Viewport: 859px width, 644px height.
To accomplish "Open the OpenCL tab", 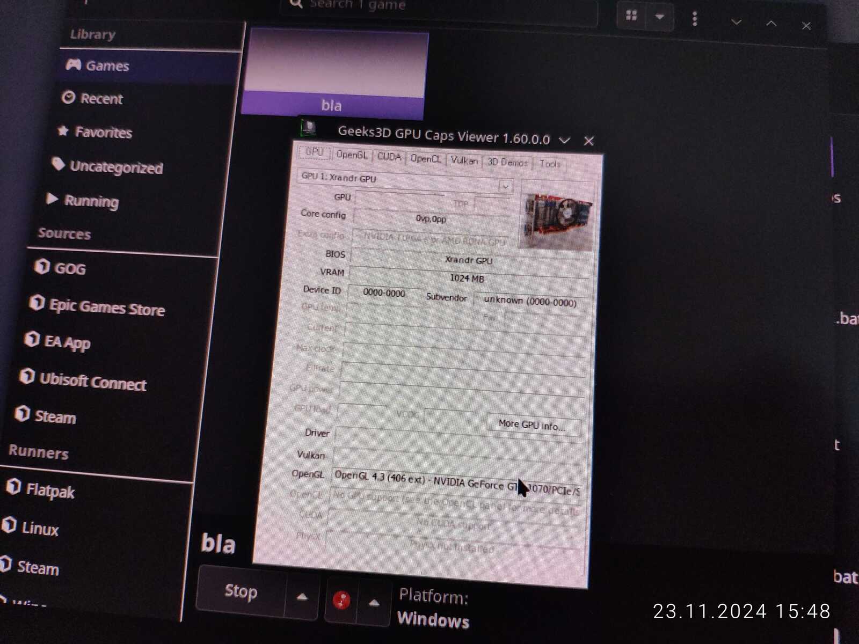I will coord(425,159).
